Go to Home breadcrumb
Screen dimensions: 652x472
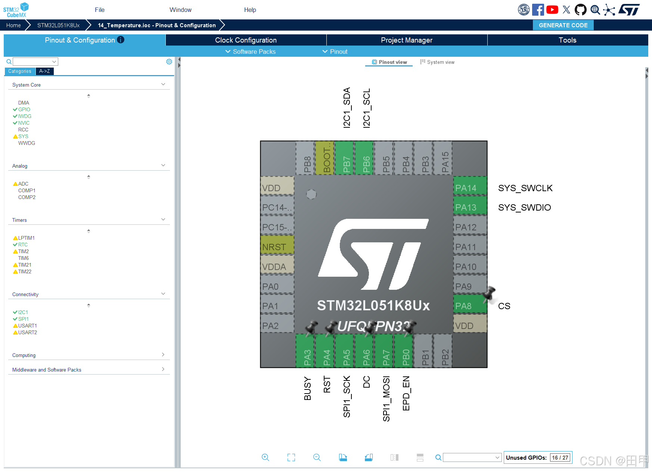click(13, 25)
